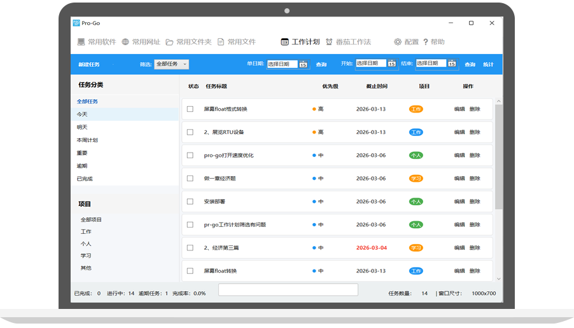This screenshot has width=574, height=328.
Task: Check the 屏幕float格式转换 task checkbox
Action: click(x=190, y=109)
